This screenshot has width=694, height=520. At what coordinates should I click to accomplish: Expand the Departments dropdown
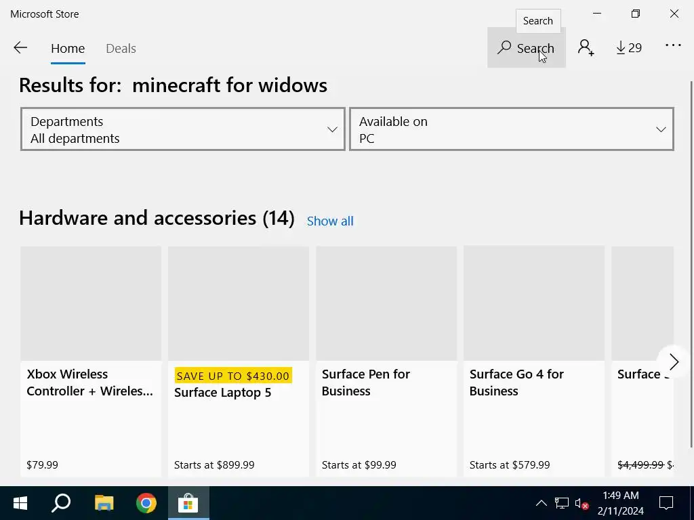tap(183, 129)
